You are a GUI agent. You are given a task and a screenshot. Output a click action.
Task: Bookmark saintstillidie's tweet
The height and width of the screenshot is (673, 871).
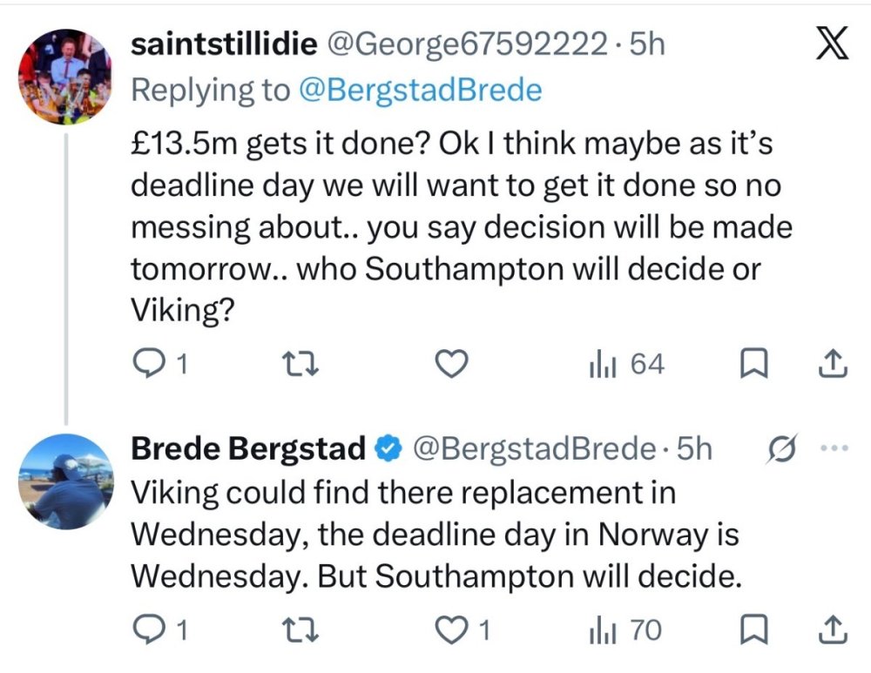[753, 364]
